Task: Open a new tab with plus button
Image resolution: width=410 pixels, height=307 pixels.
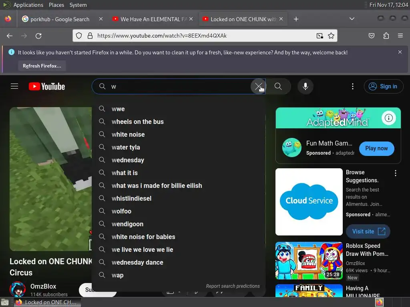Action: coord(296,19)
